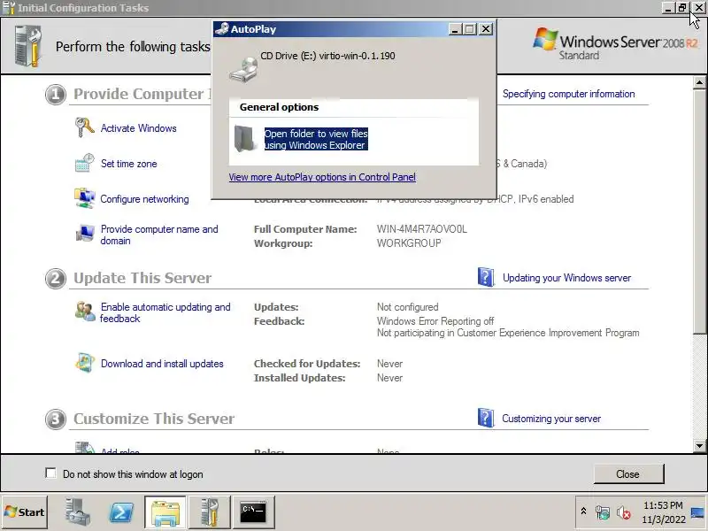
Task: Select the WORKGROUP value text
Action: point(409,242)
